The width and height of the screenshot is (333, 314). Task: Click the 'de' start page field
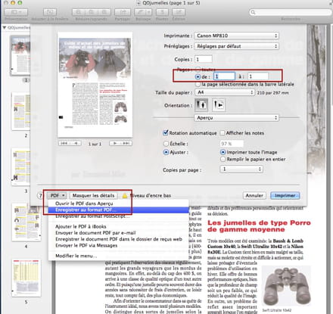(x=224, y=76)
